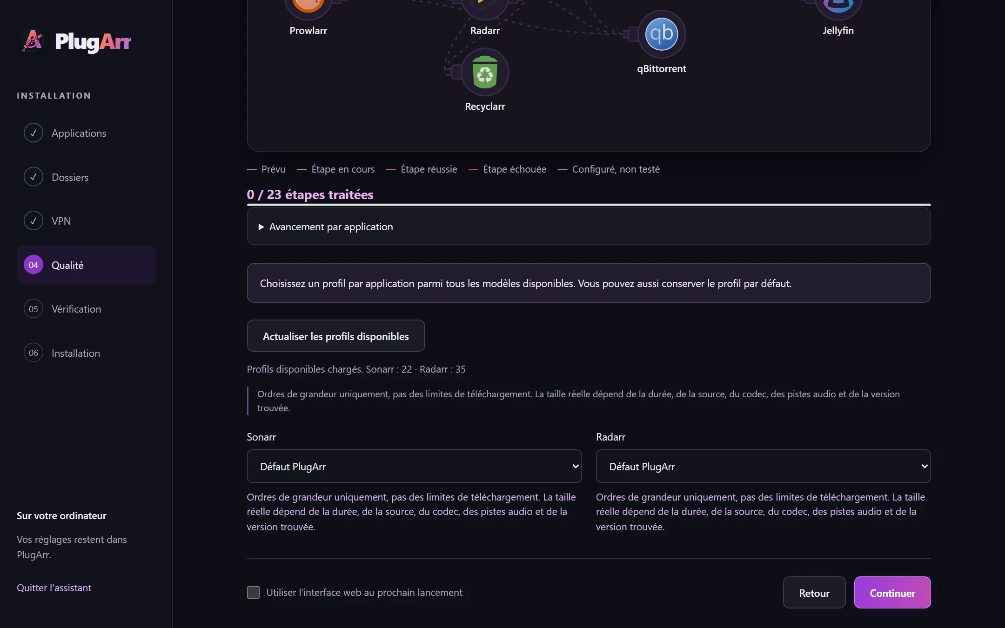Click the 04 Qualité step badge
The image size is (1005, 628).
point(33,265)
